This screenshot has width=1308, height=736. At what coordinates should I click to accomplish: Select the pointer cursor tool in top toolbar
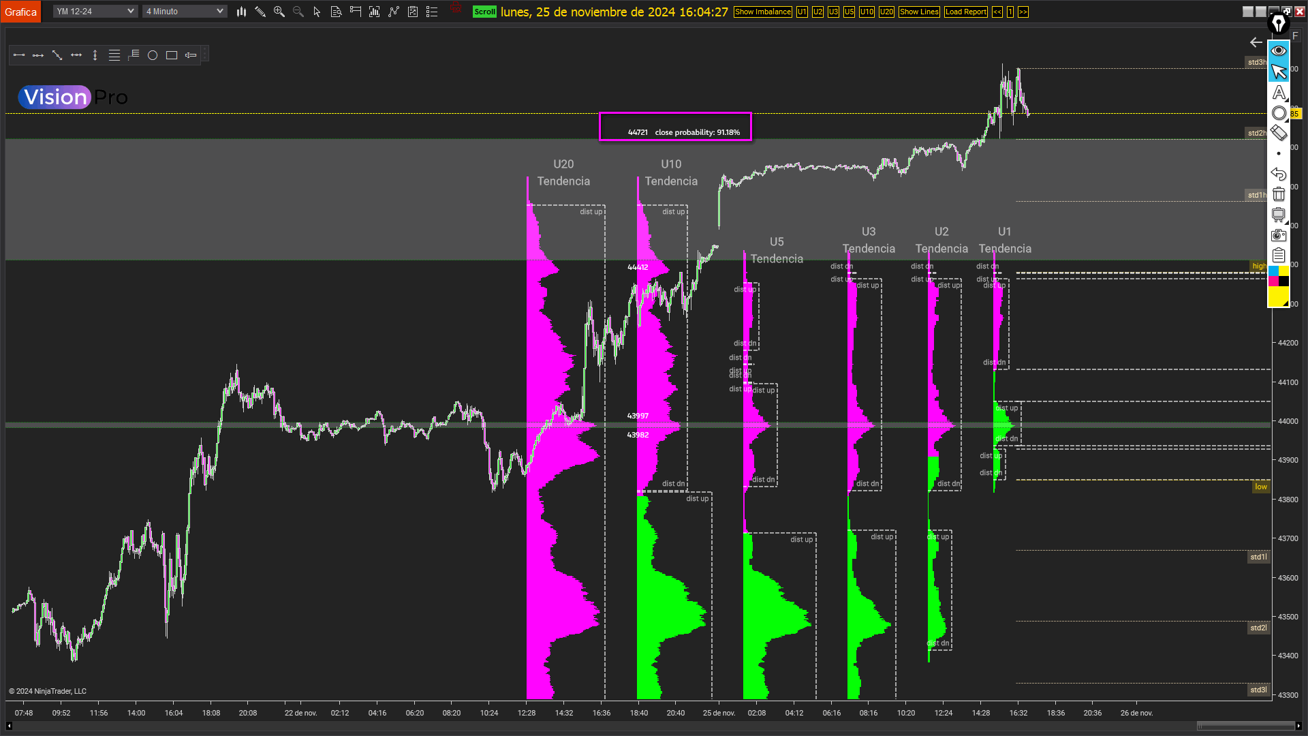click(x=317, y=12)
